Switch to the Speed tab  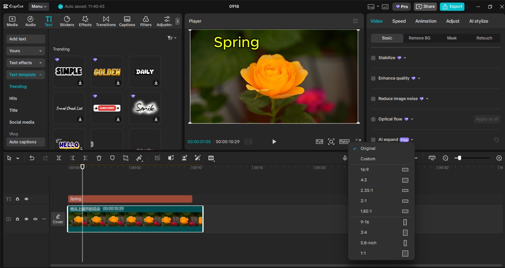(x=399, y=21)
